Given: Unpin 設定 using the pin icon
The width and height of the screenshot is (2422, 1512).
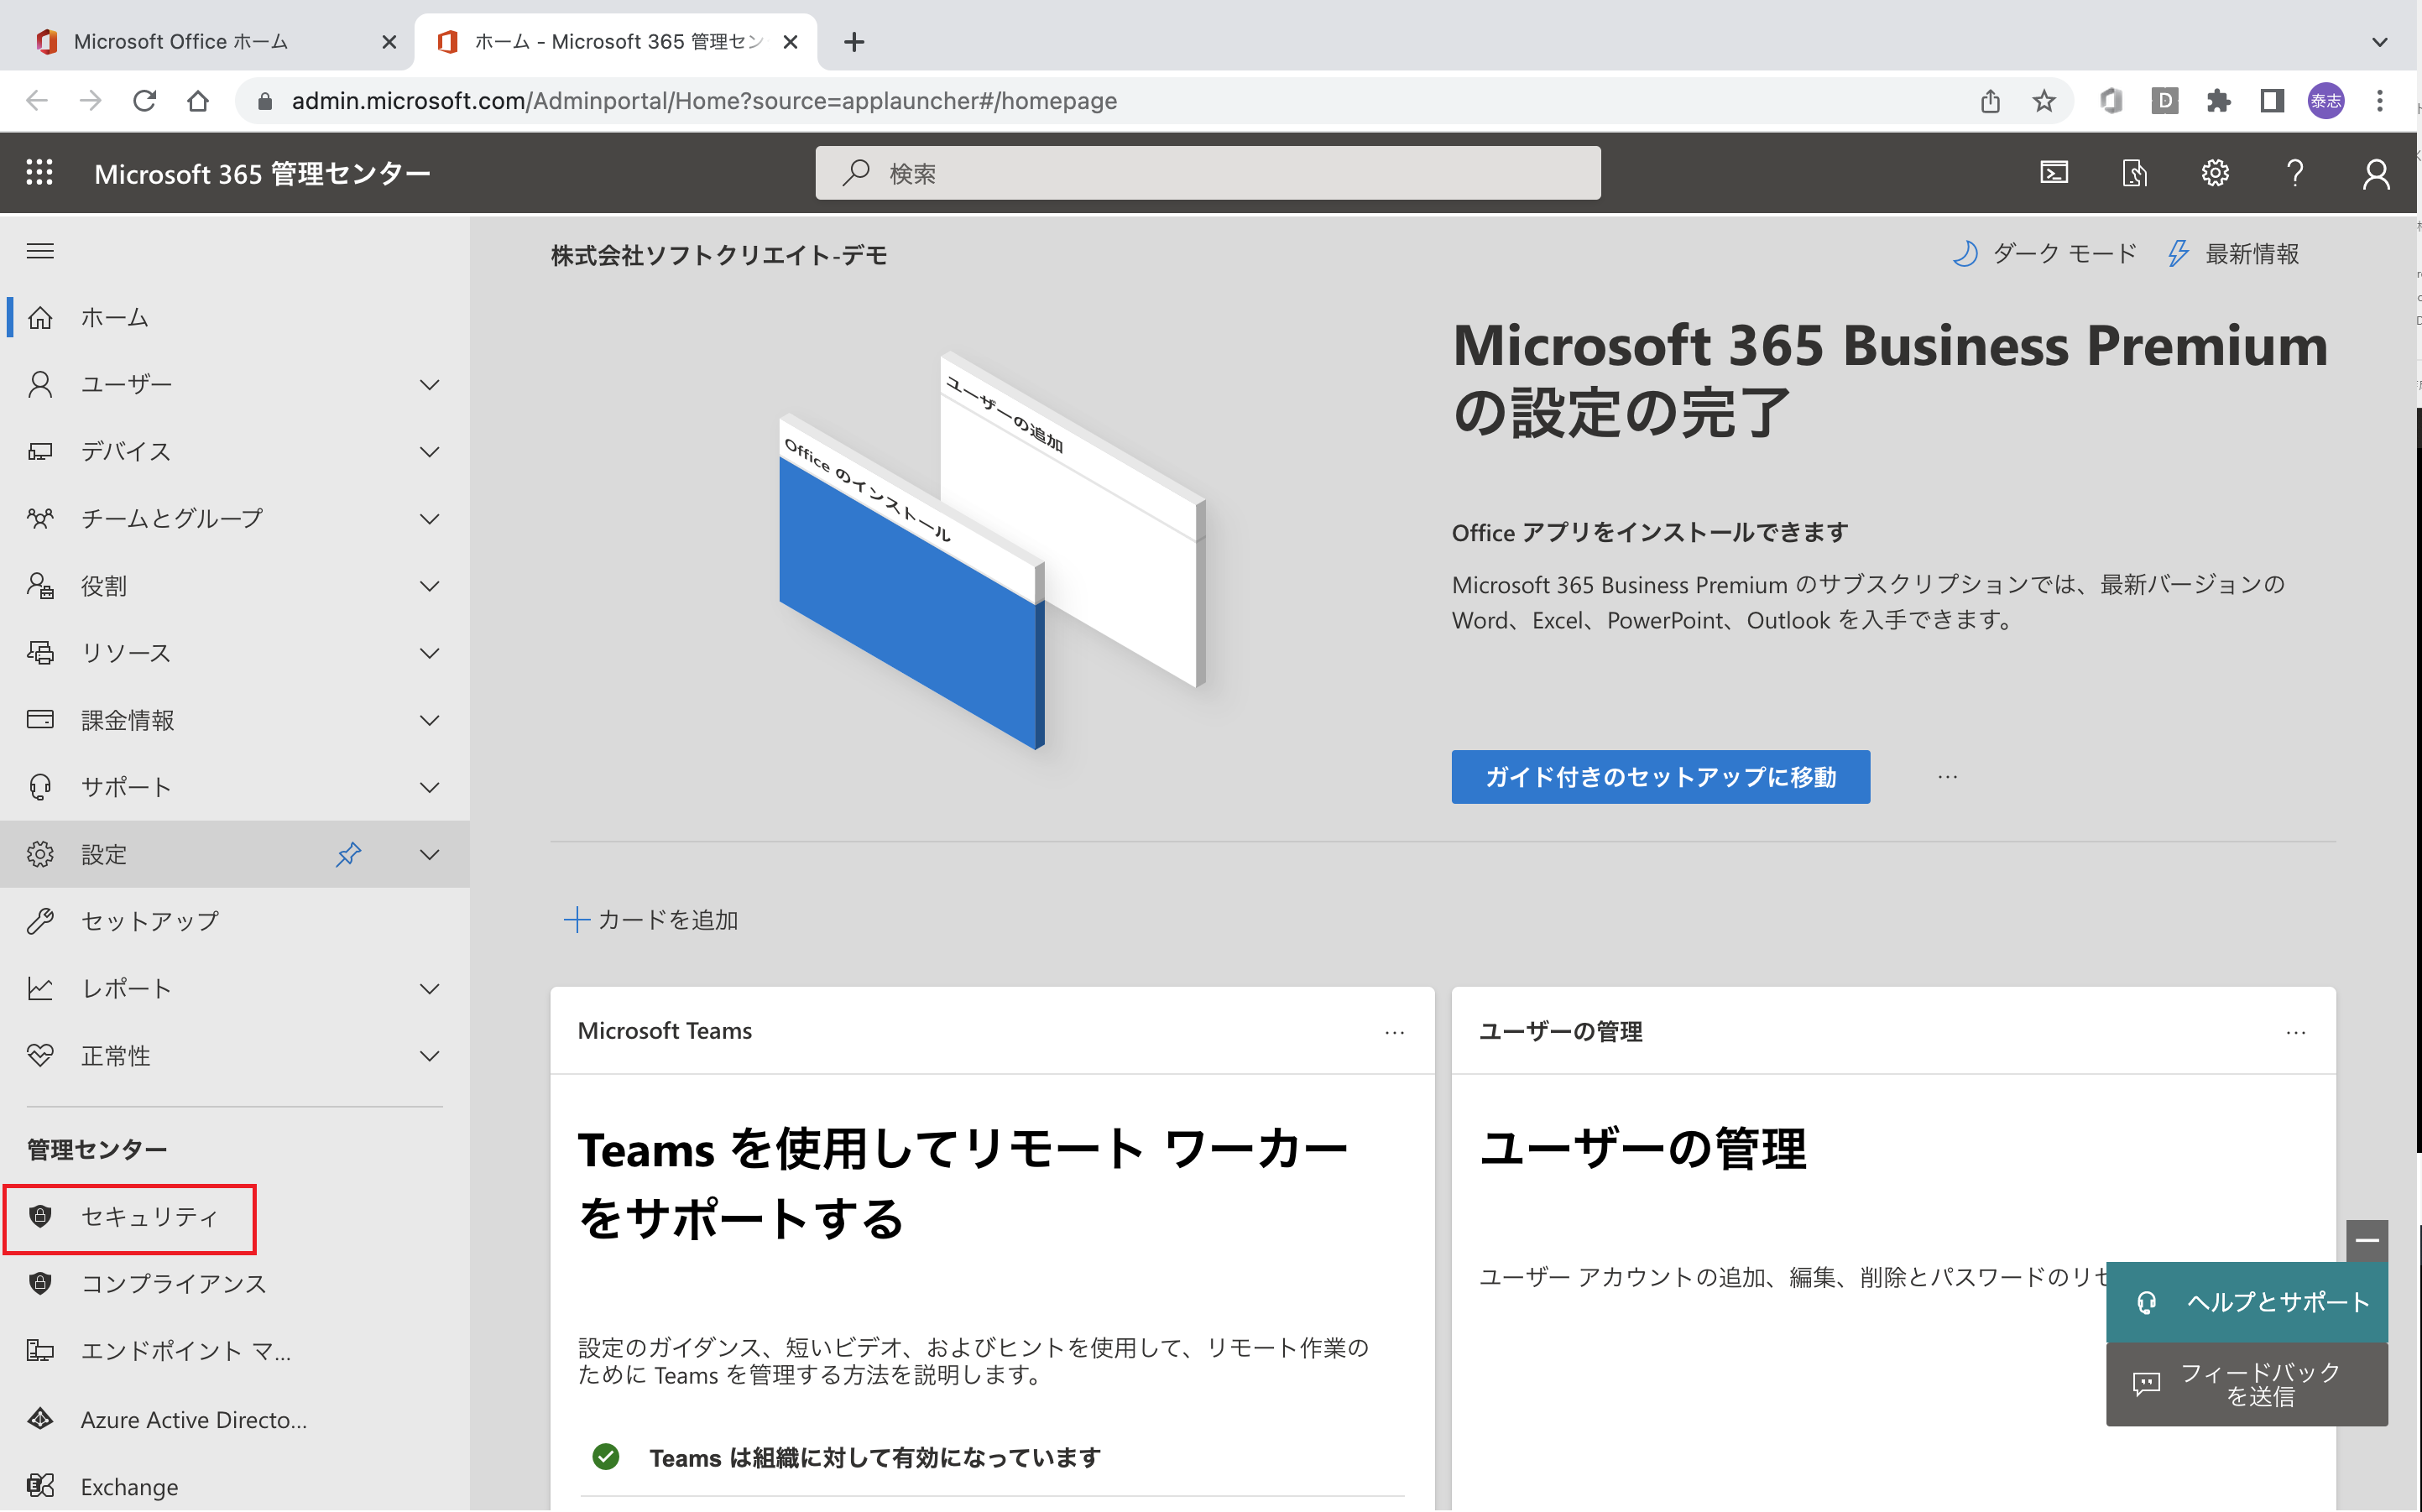Looking at the screenshot, I should (348, 854).
